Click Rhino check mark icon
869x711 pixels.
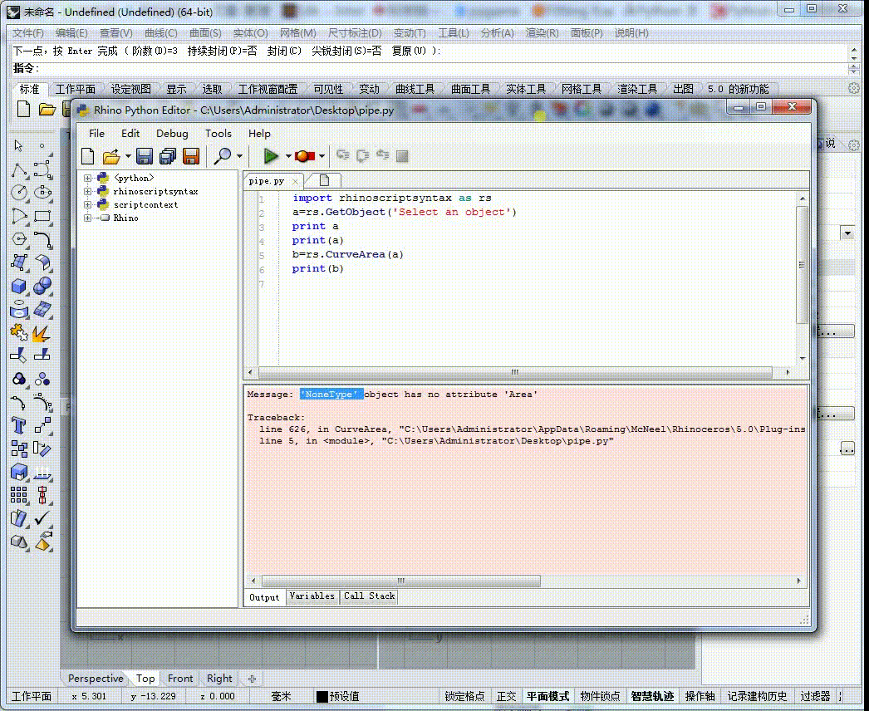(42, 518)
